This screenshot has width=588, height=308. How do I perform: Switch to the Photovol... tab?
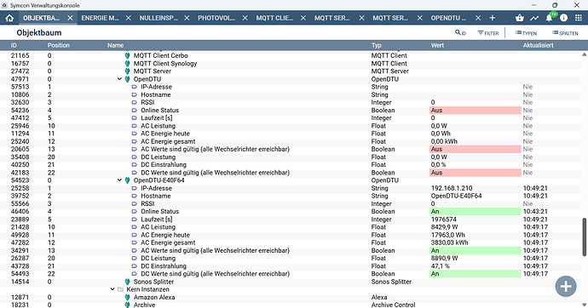click(x=216, y=18)
